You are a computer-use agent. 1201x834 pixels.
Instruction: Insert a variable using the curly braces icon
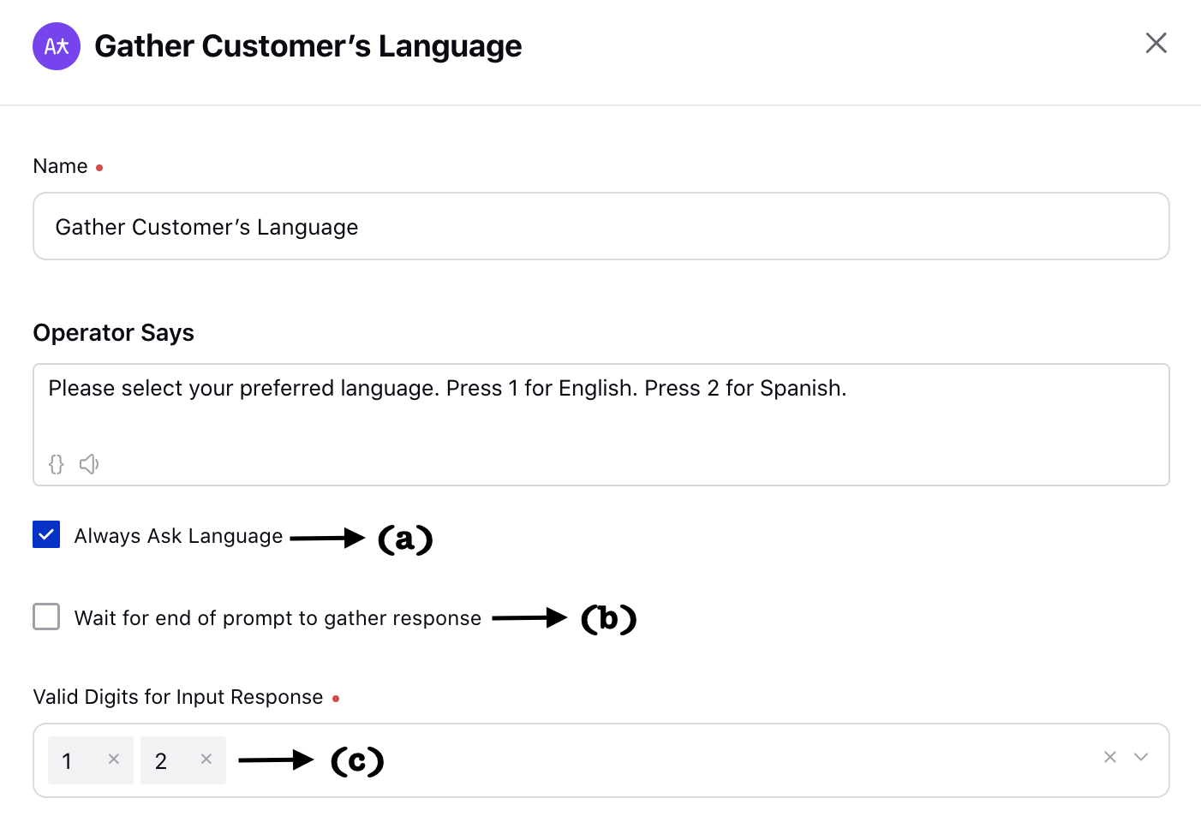(57, 464)
